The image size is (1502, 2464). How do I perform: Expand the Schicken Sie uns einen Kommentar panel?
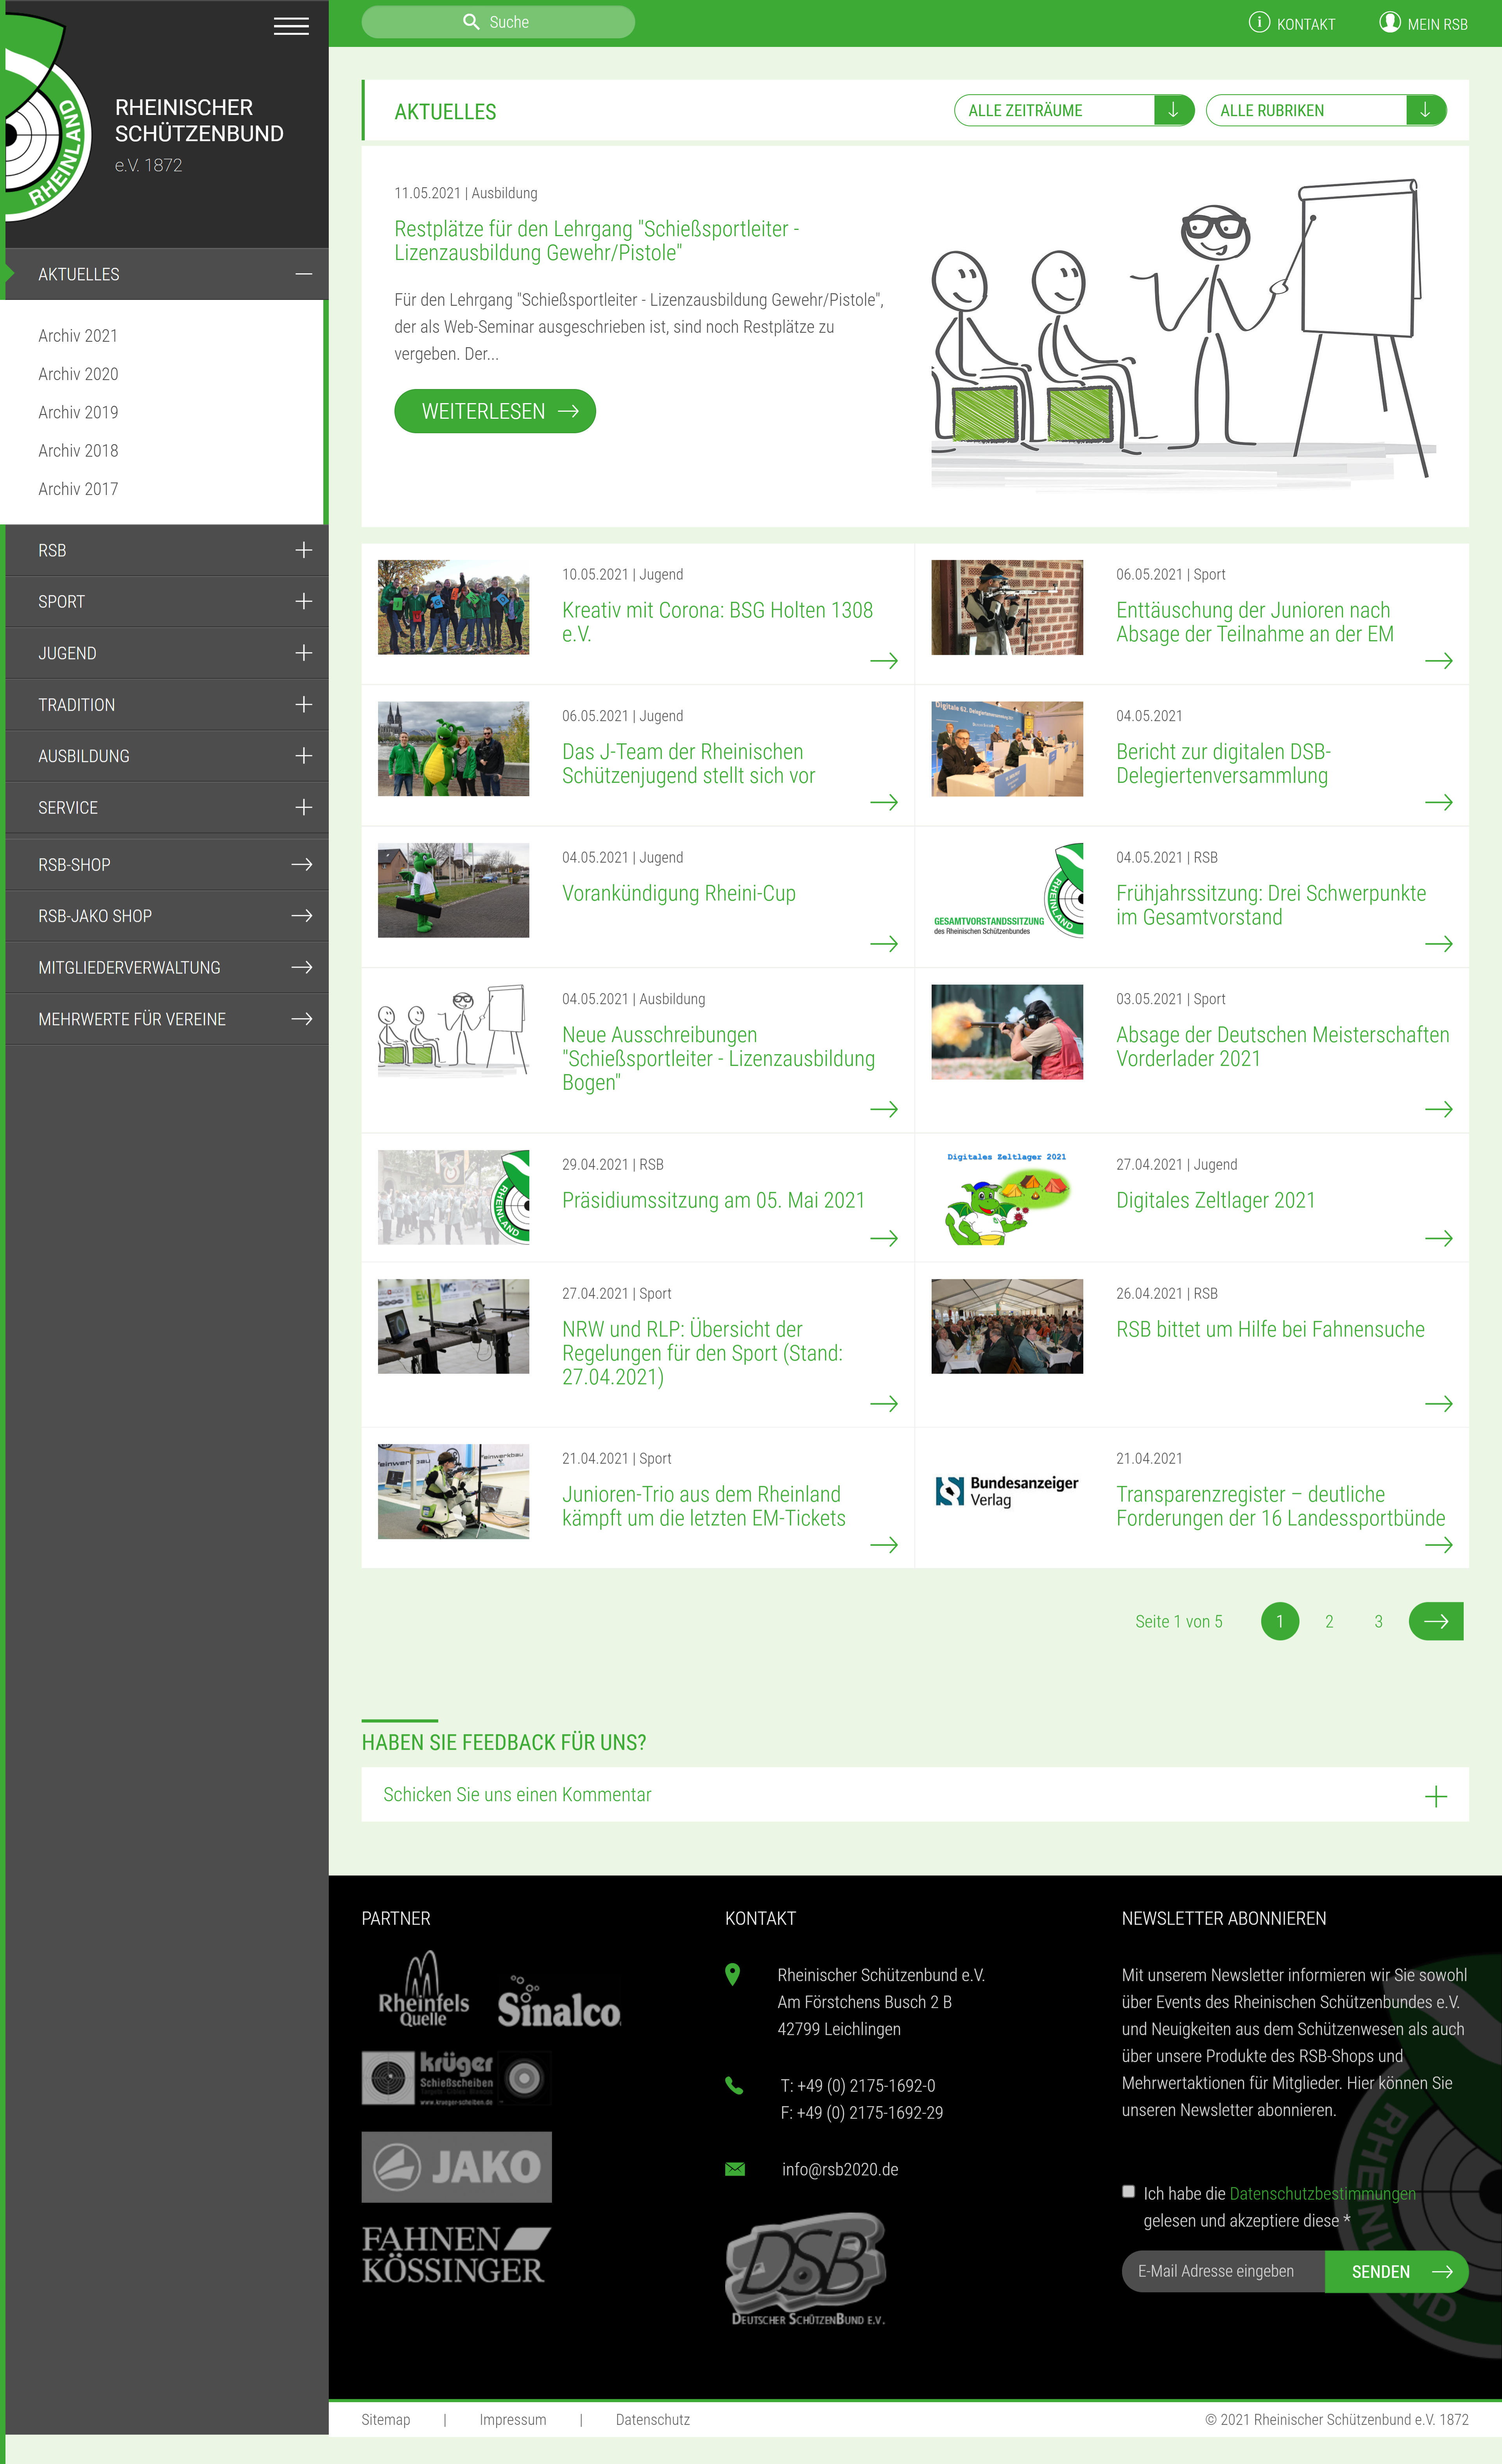[x=914, y=1794]
